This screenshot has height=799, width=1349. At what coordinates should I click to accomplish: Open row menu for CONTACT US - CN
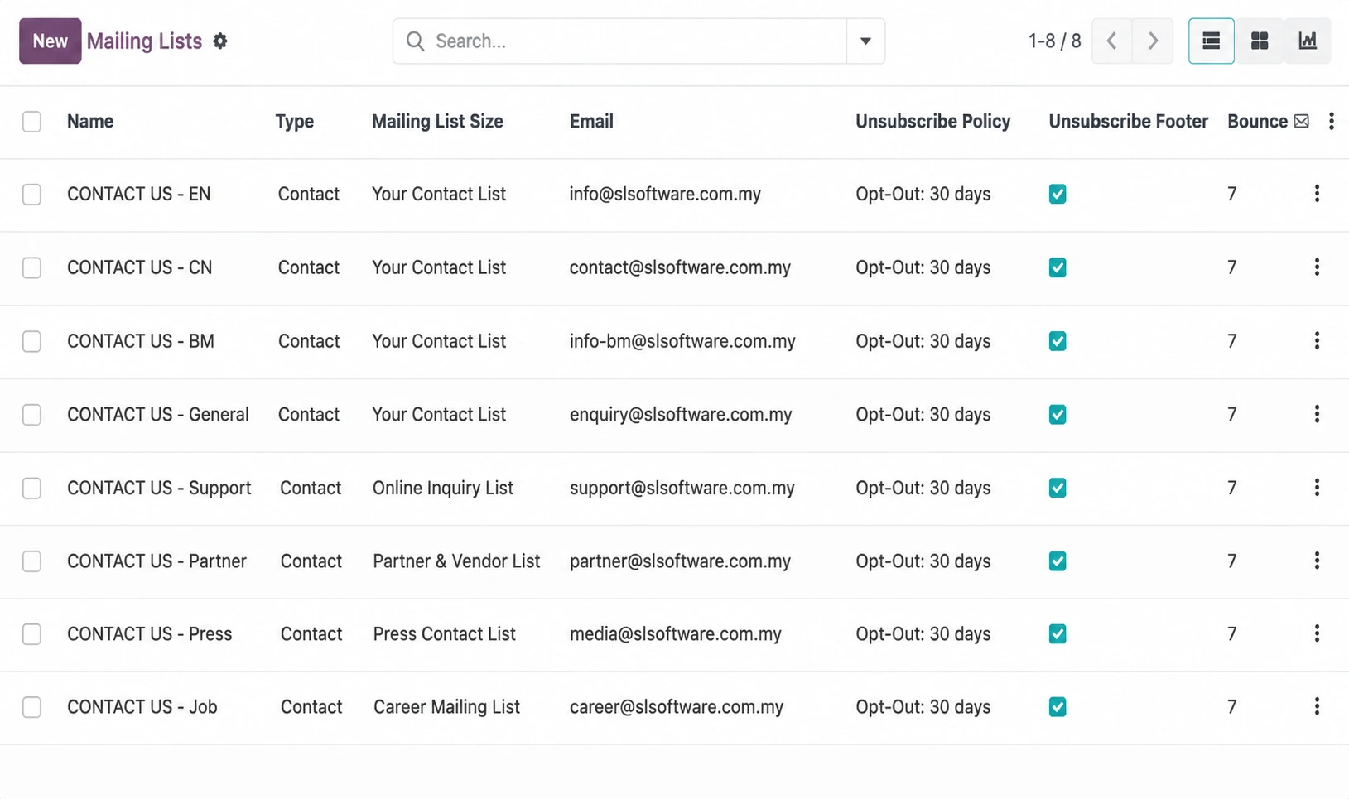[1317, 267]
